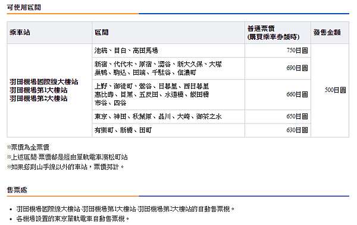This screenshot has width=357, height=225.
Task: Select the row starting with 上野、御徒町
Action: tap(168, 94)
